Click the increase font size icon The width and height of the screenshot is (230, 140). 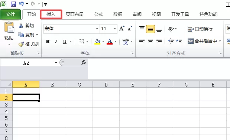click(x=122, y=29)
